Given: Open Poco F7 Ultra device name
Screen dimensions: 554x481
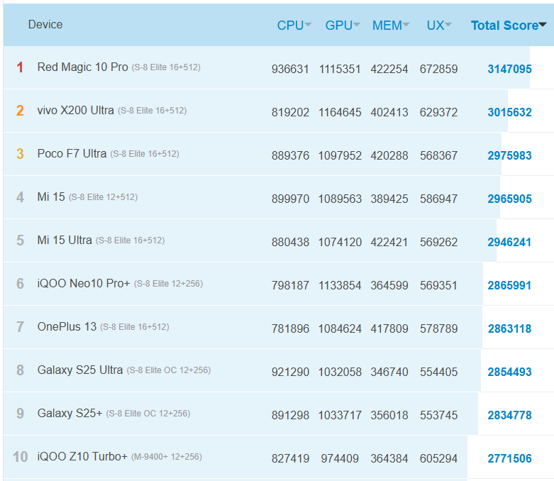Looking at the screenshot, I should pyautogui.click(x=72, y=153).
